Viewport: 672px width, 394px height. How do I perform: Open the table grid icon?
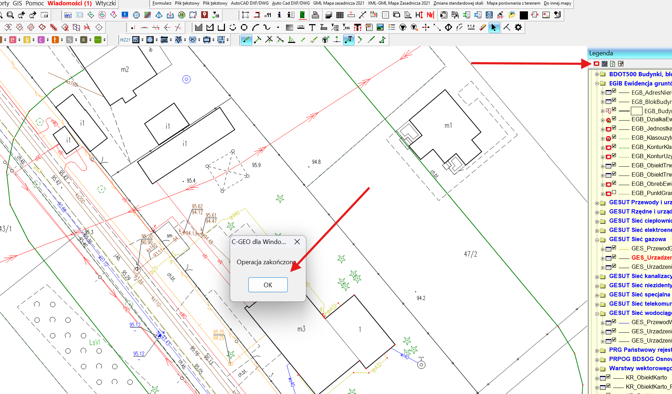pos(340,15)
